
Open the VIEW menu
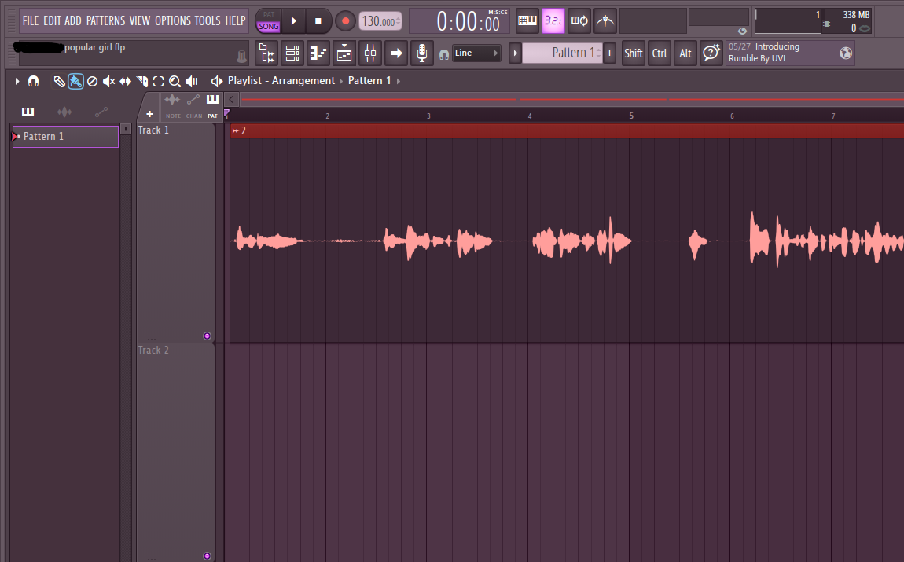pyautogui.click(x=139, y=20)
